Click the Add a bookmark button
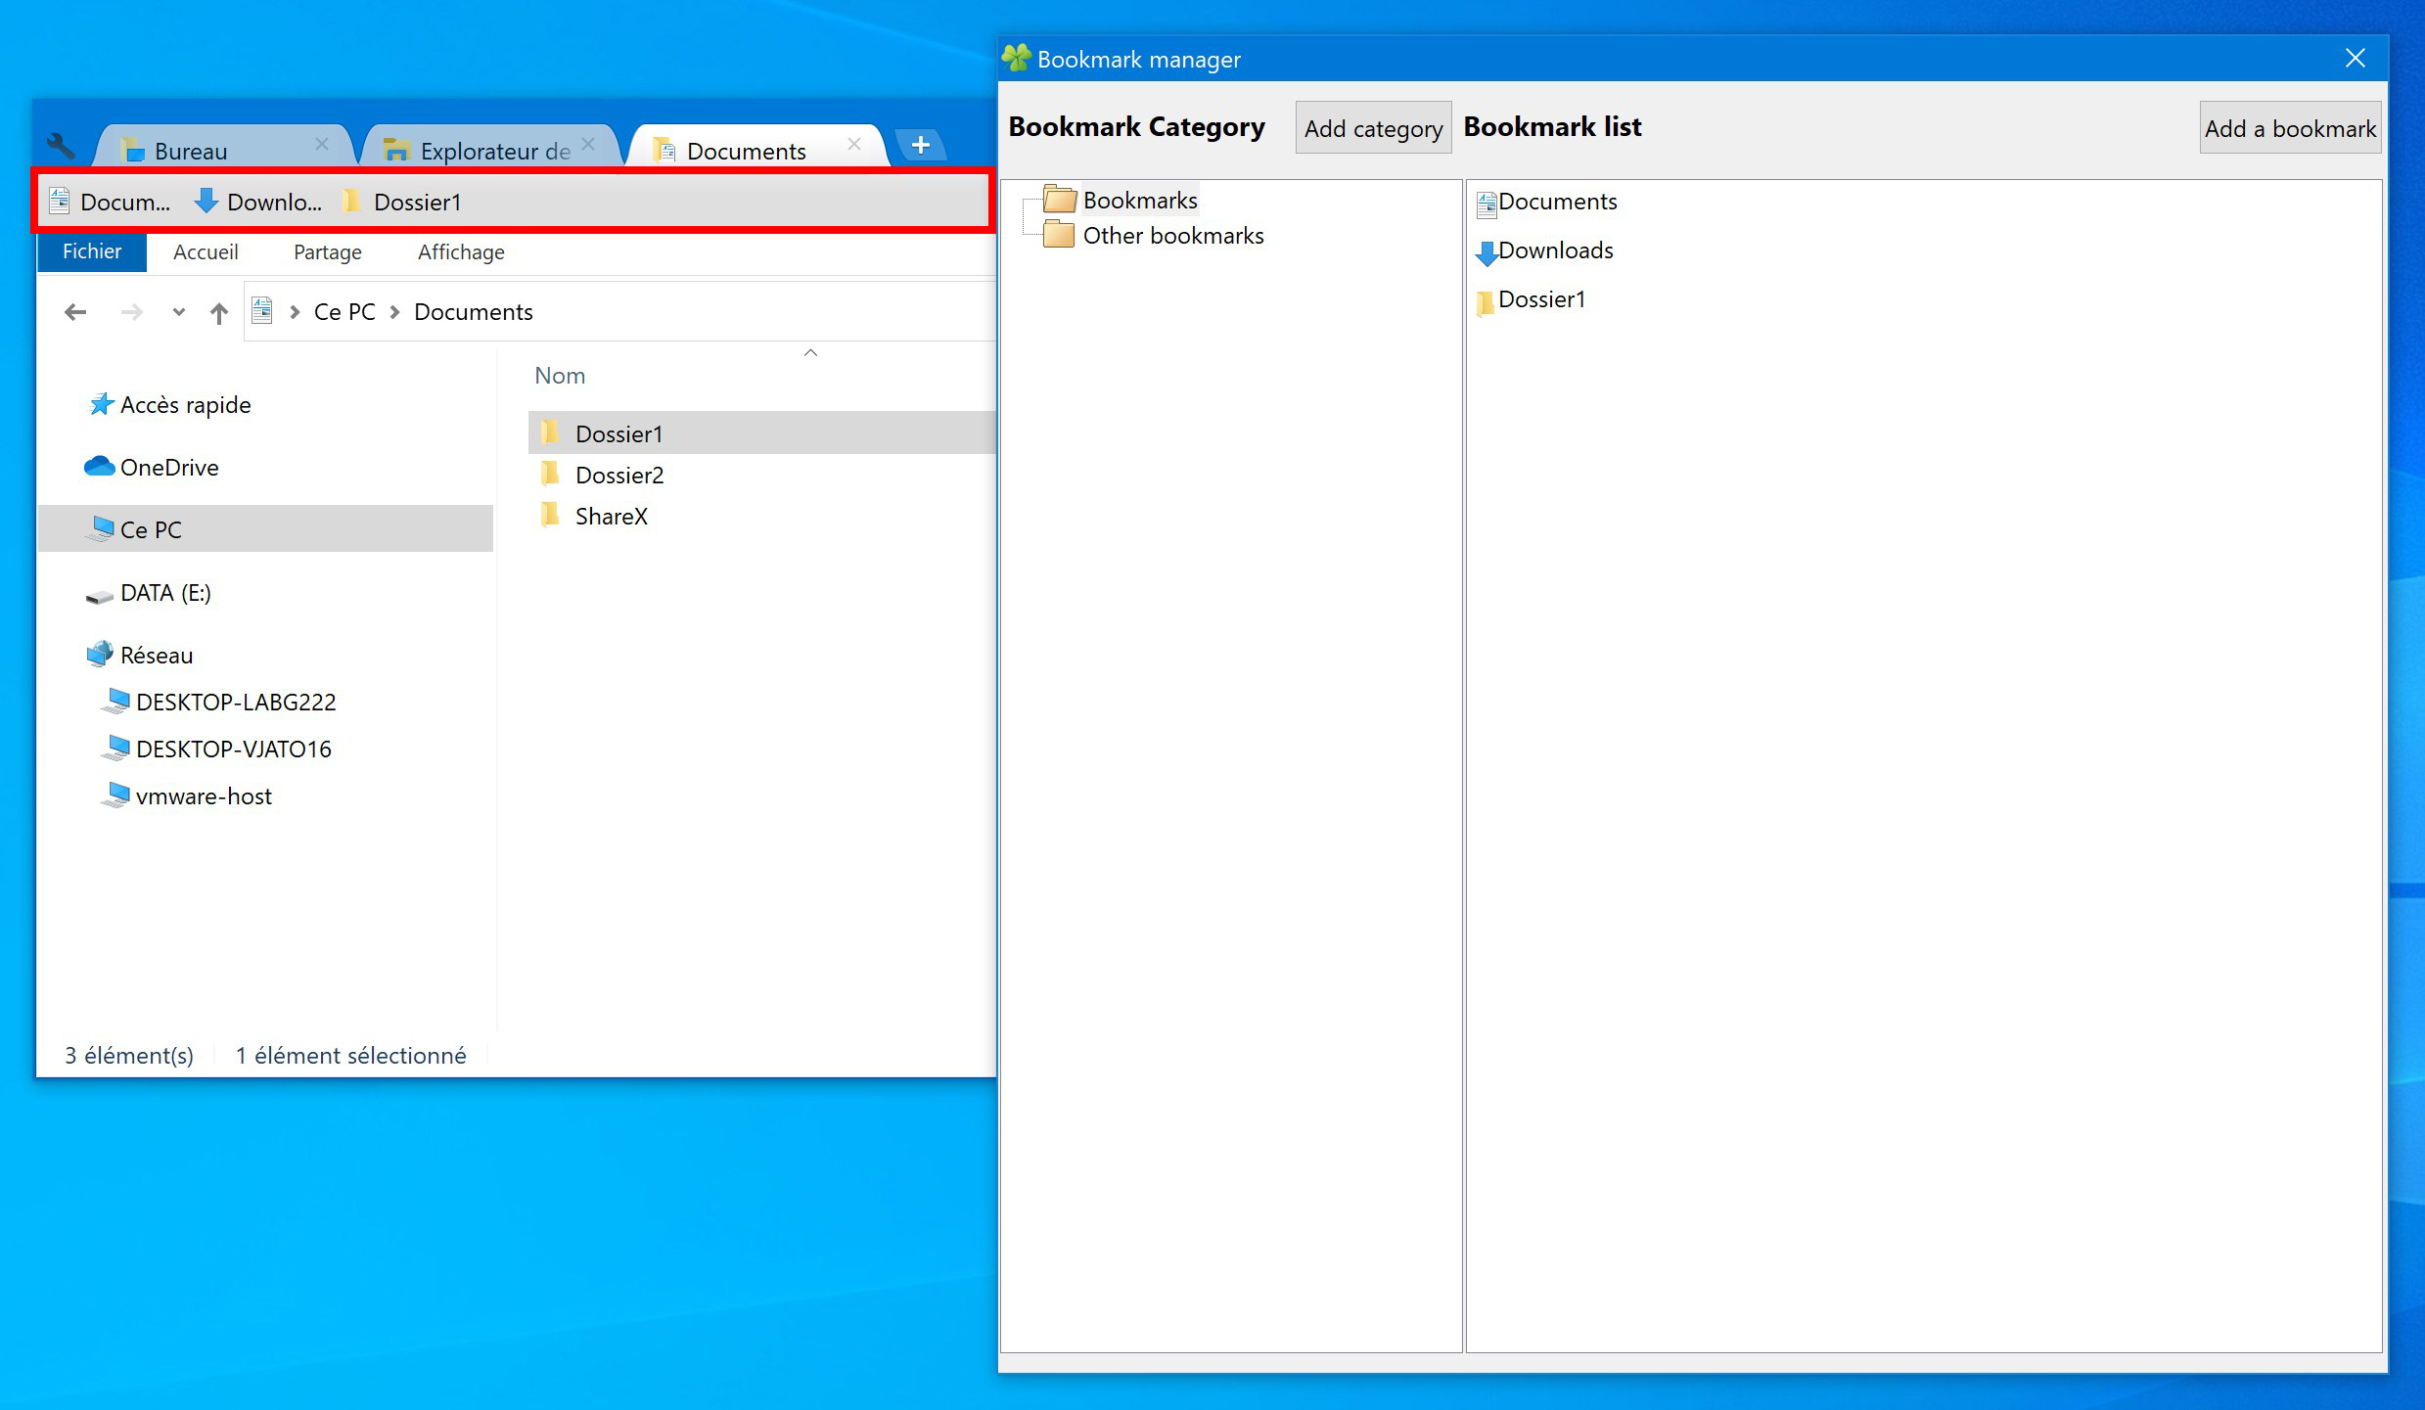The image size is (2425, 1410). click(x=2290, y=128)
